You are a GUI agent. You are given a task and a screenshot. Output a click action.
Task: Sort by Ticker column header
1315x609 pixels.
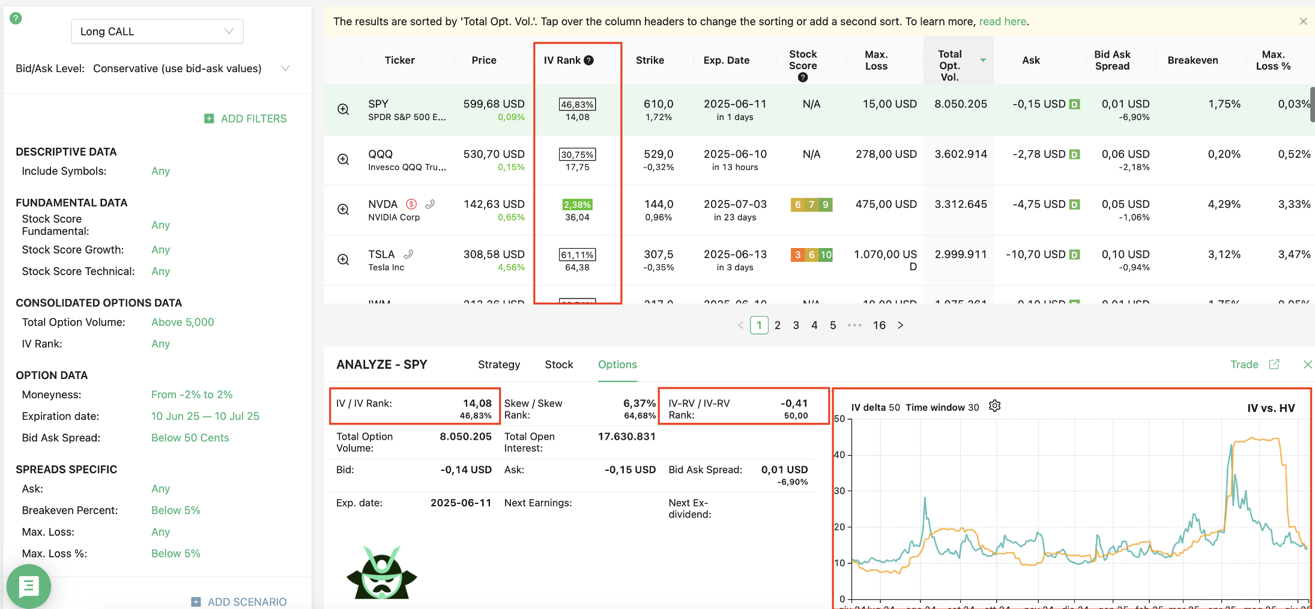pos(399,60)
